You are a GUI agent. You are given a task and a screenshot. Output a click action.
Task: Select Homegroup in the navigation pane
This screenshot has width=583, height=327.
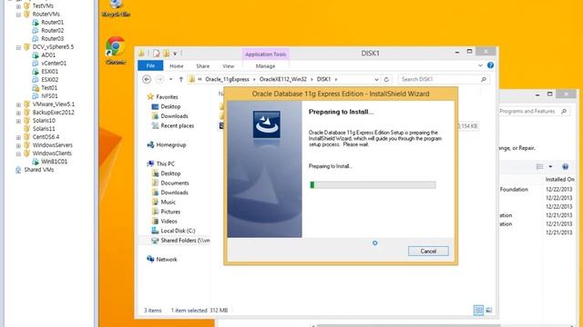(170, 144)
